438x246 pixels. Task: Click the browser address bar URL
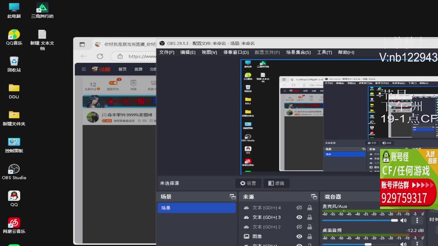pos(142,56)
